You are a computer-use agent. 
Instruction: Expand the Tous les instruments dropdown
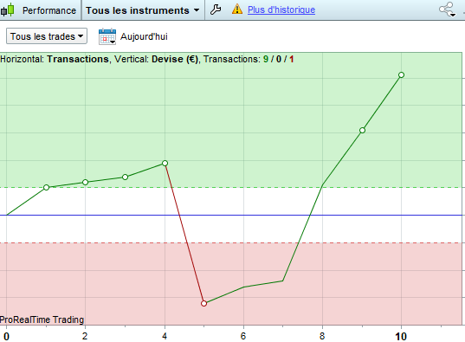tap(143, 10)
